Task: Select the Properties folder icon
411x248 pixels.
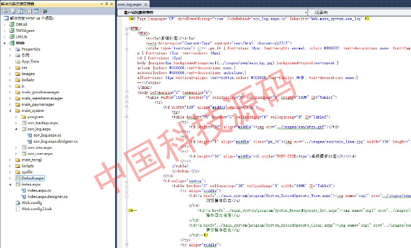Action: point(18,49)
